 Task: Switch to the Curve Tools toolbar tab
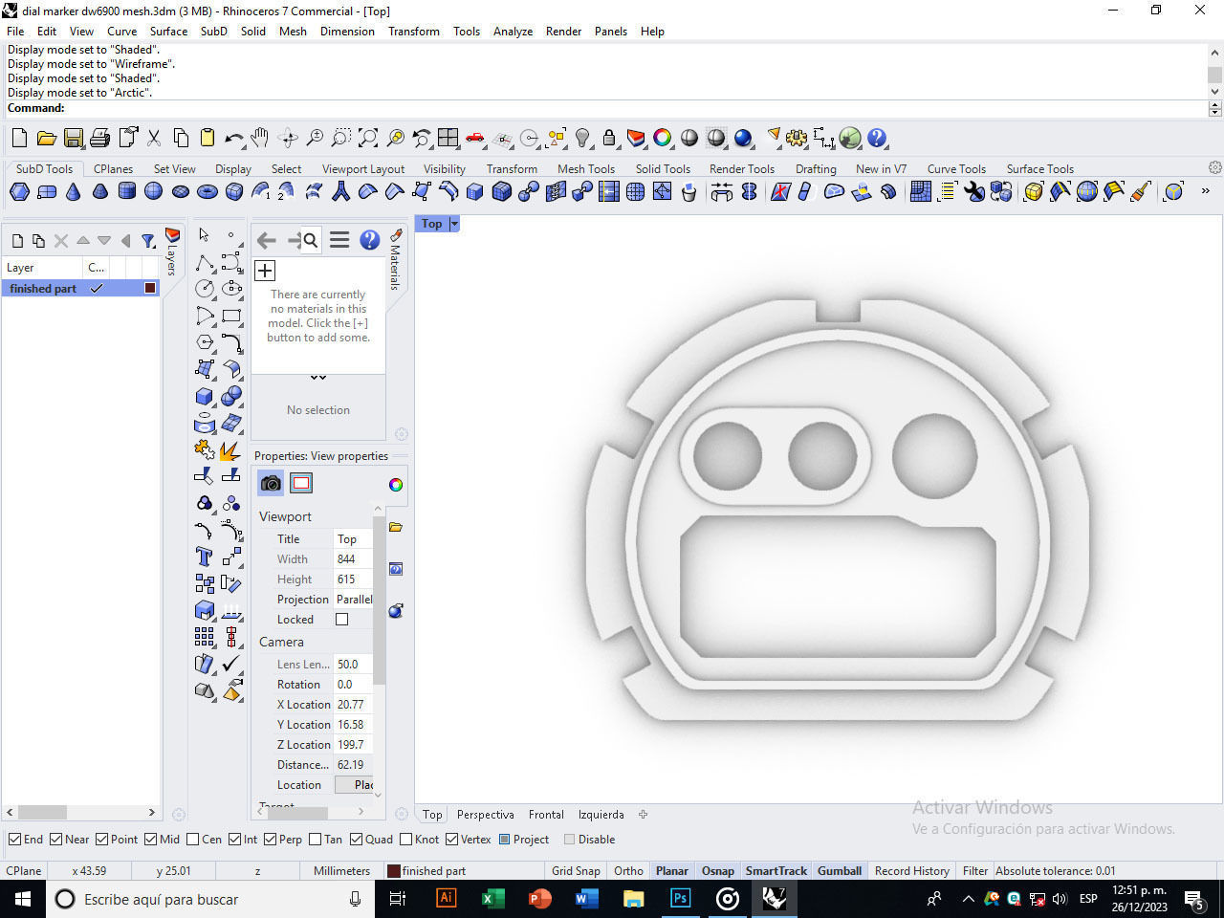pos(956,168)
